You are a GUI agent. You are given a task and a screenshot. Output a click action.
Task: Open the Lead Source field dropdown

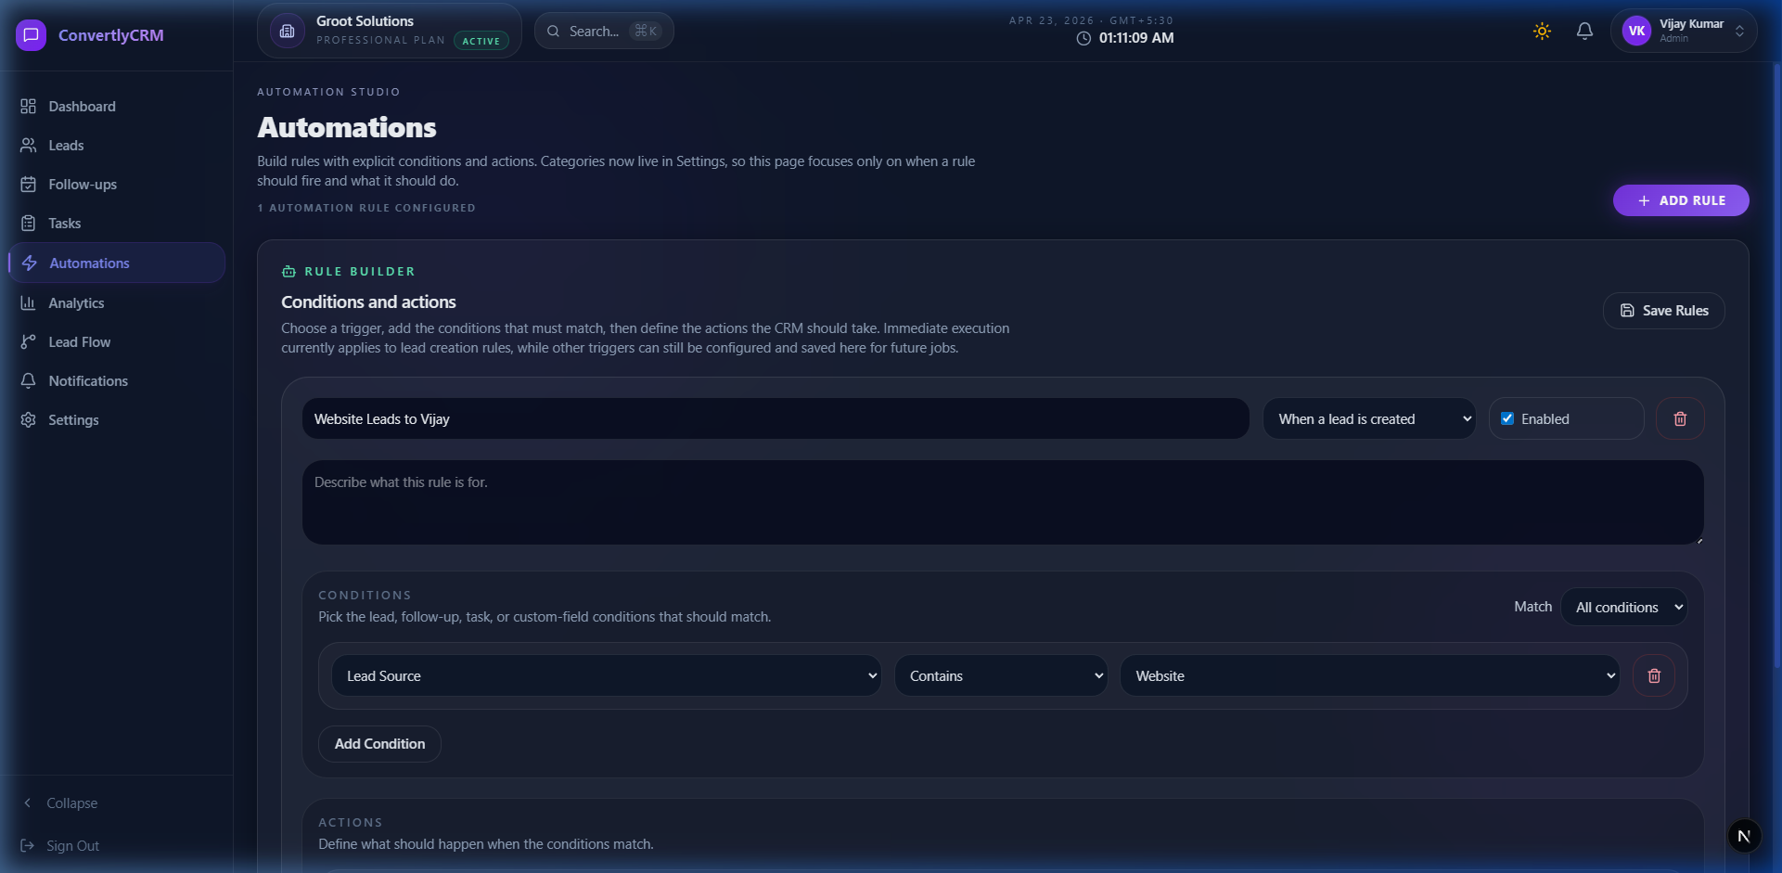(606, 676)
